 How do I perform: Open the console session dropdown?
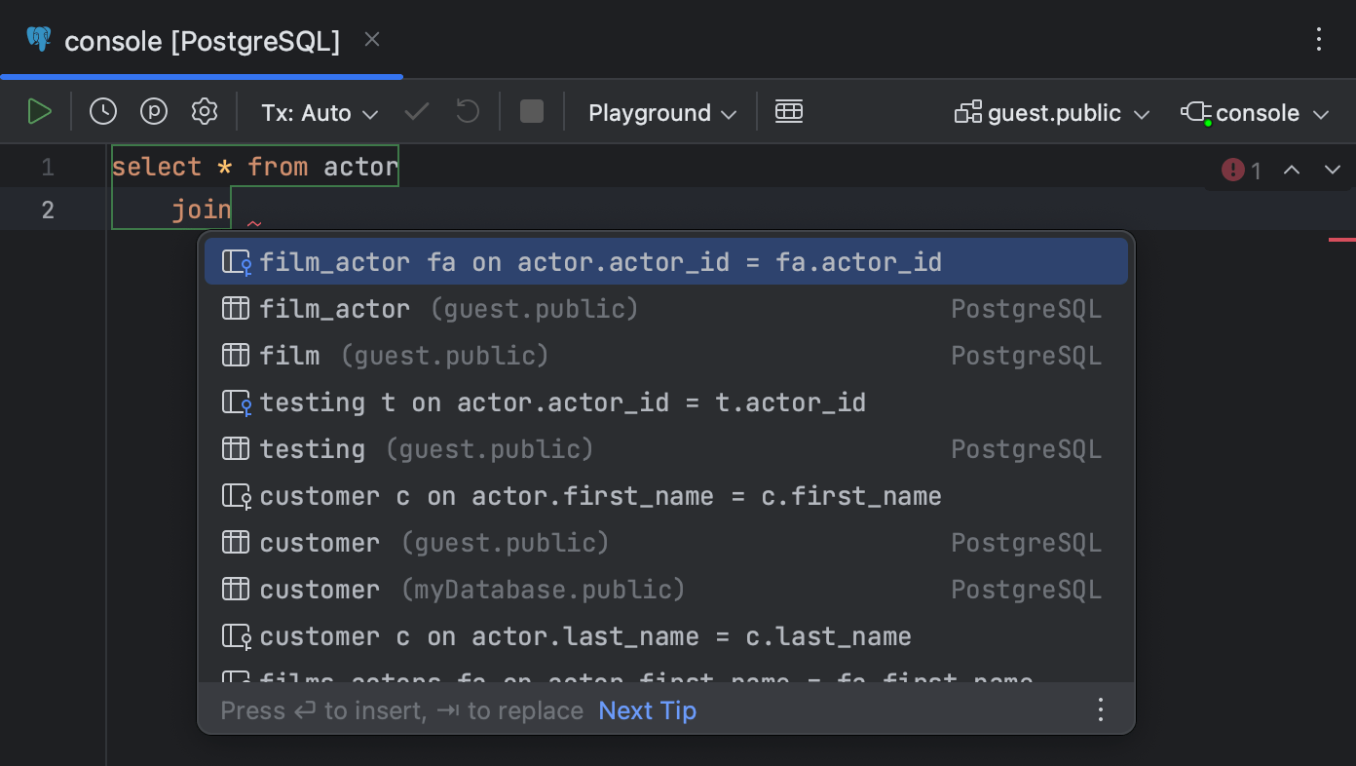(1255, 111)
